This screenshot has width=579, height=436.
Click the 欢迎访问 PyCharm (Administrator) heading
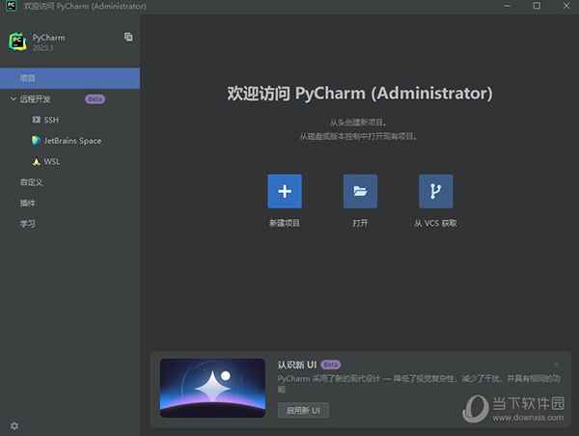360,93
